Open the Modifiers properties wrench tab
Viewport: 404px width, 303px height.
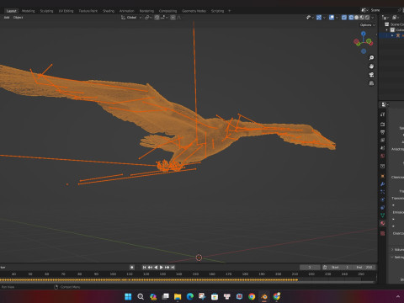coord(382,184)
